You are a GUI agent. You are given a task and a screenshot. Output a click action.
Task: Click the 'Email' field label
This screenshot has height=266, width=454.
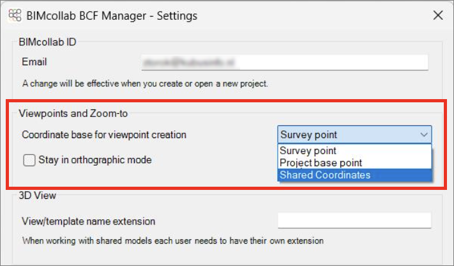[34, 62]
